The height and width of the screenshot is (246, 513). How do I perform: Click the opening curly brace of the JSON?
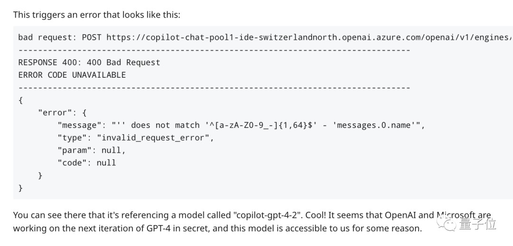(x=20, y=100)
